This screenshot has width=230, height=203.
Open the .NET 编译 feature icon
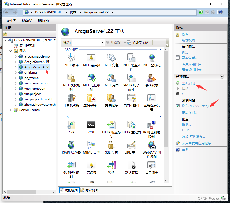(x=71, y=58)
